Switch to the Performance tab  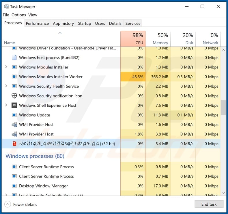[x=37, y=23]
